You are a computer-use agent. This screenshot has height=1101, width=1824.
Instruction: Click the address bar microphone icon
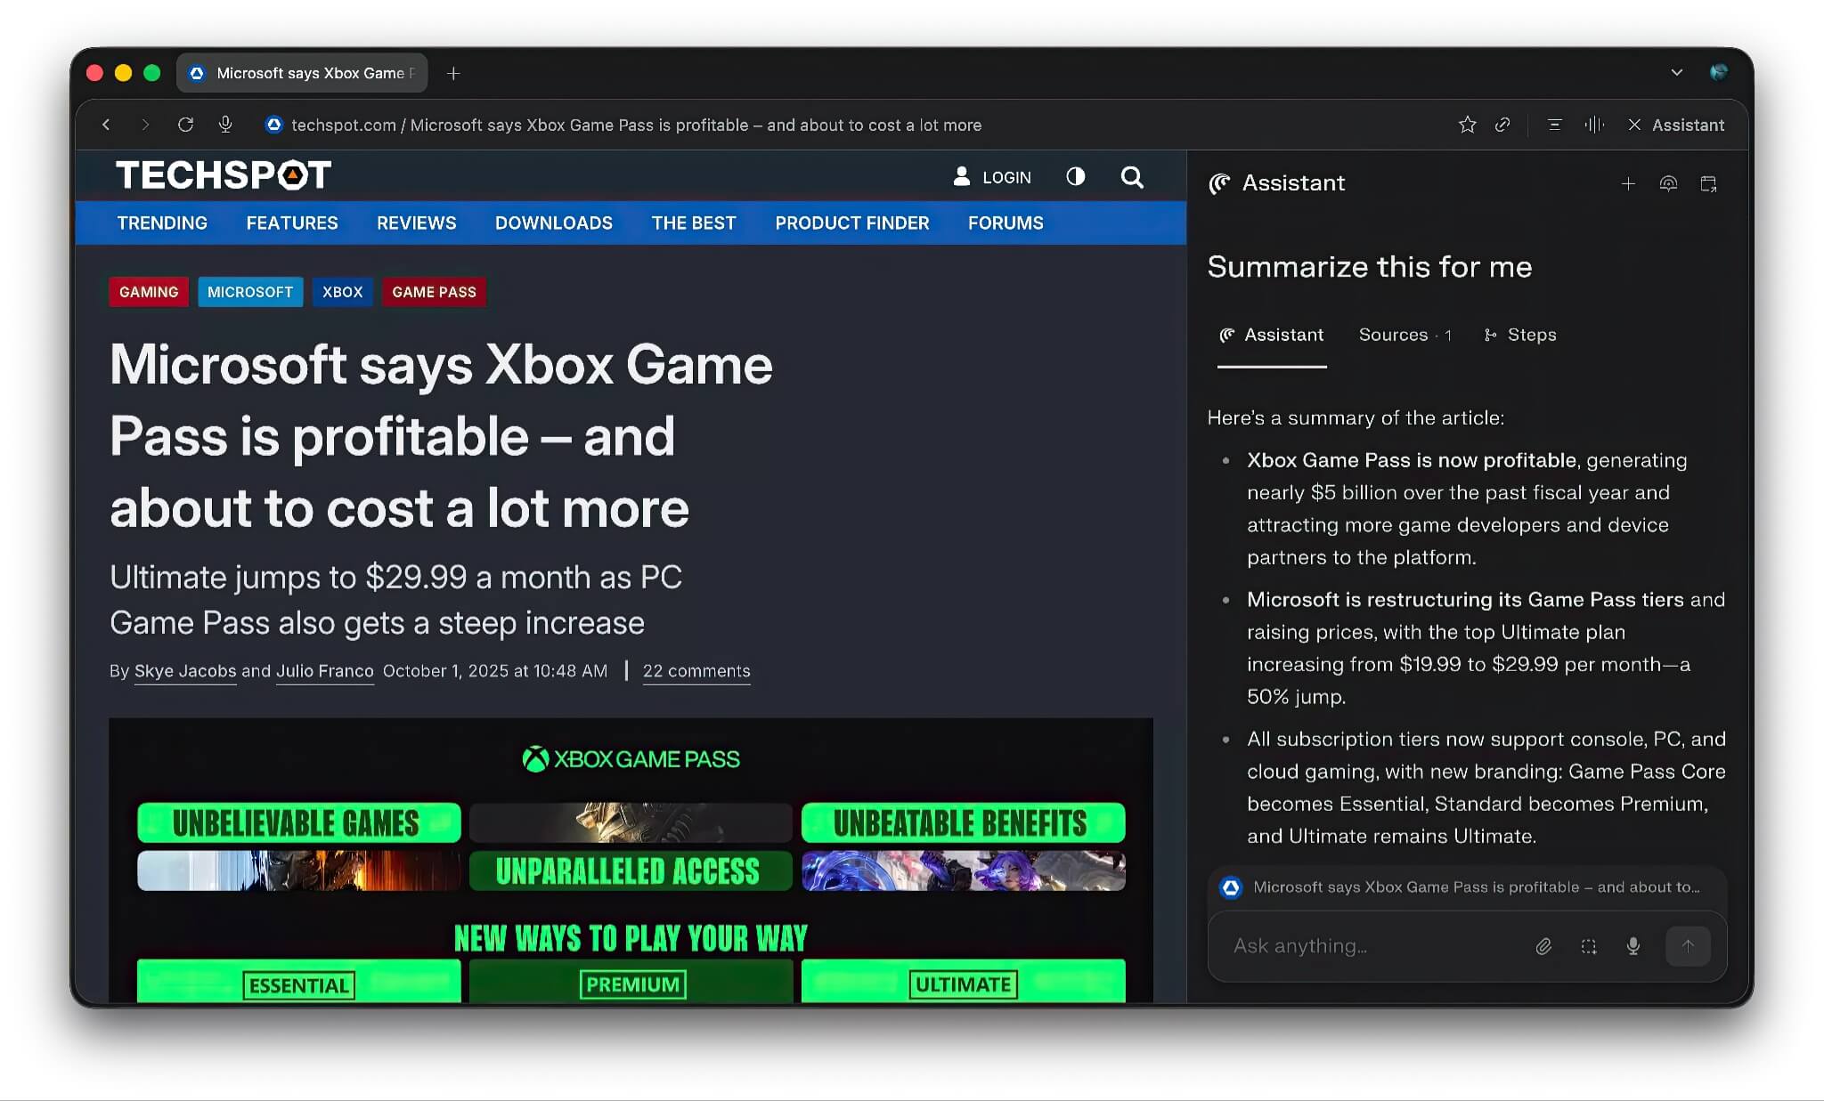[x=225, y=125]
